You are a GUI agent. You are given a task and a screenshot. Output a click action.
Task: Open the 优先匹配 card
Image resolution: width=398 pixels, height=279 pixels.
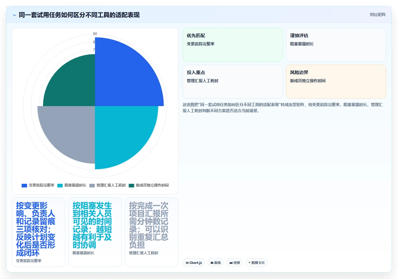233,45
